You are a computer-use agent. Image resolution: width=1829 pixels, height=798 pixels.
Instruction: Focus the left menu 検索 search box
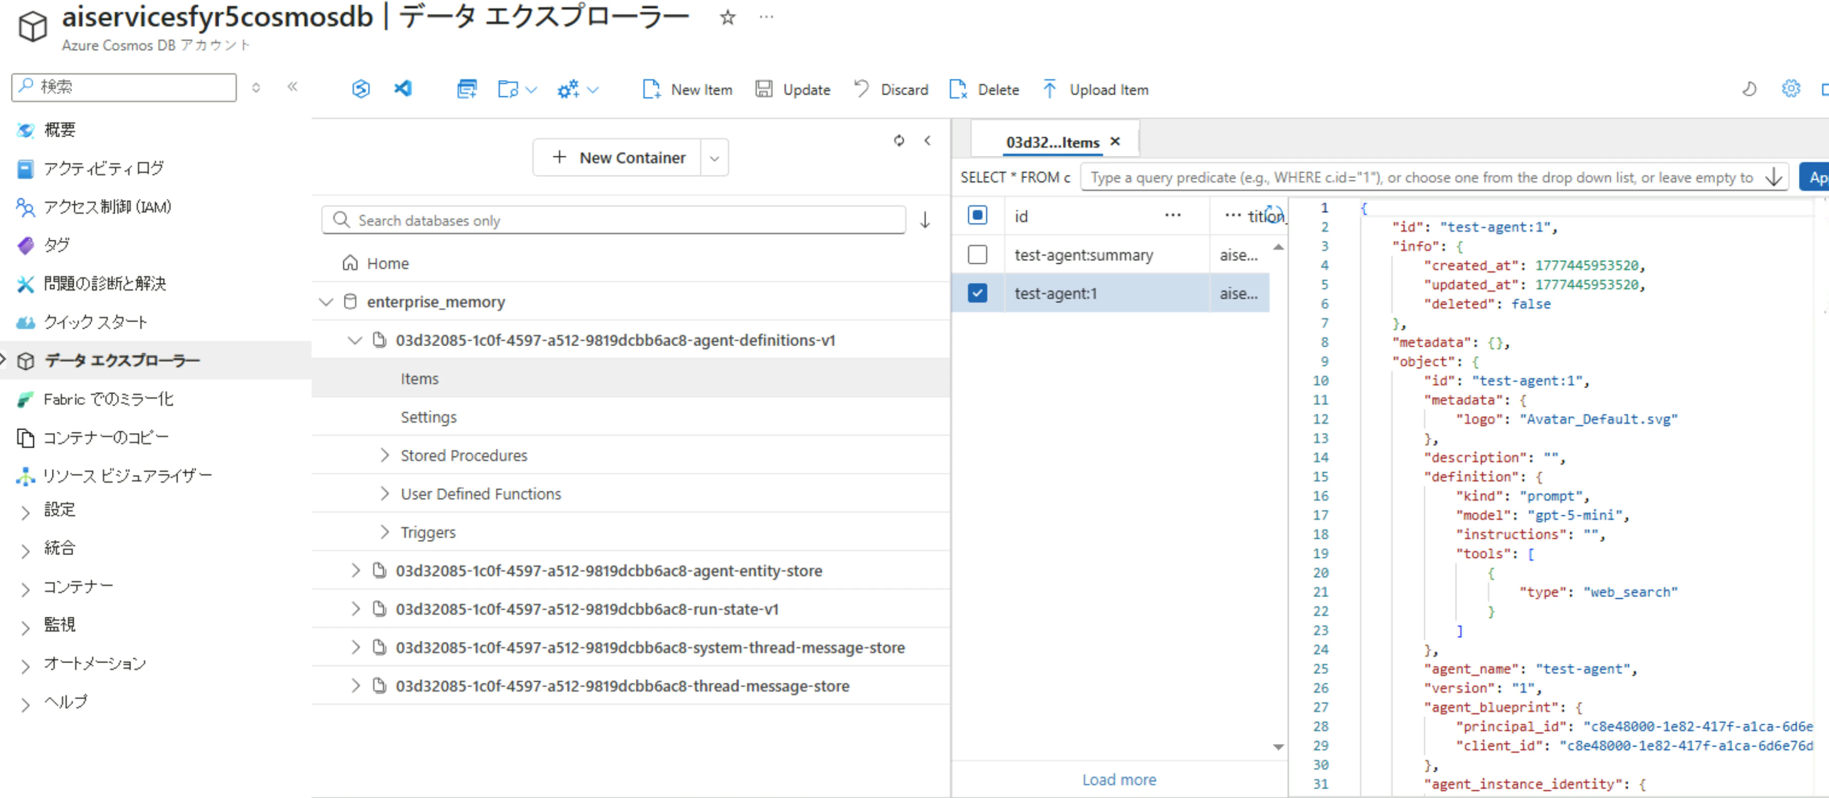point(124,87)
